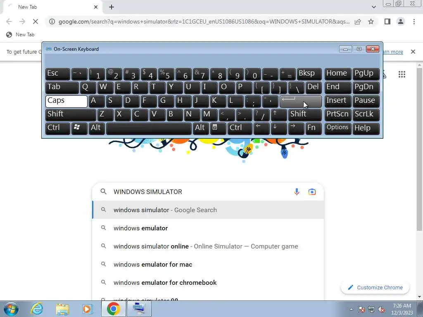Go back with the browser back arrow
This screenshot has width=423, height=317.
9,21
